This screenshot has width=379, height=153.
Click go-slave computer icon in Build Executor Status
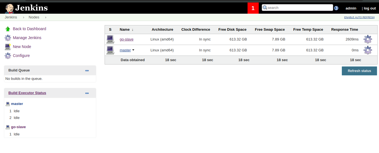point(8,127)
